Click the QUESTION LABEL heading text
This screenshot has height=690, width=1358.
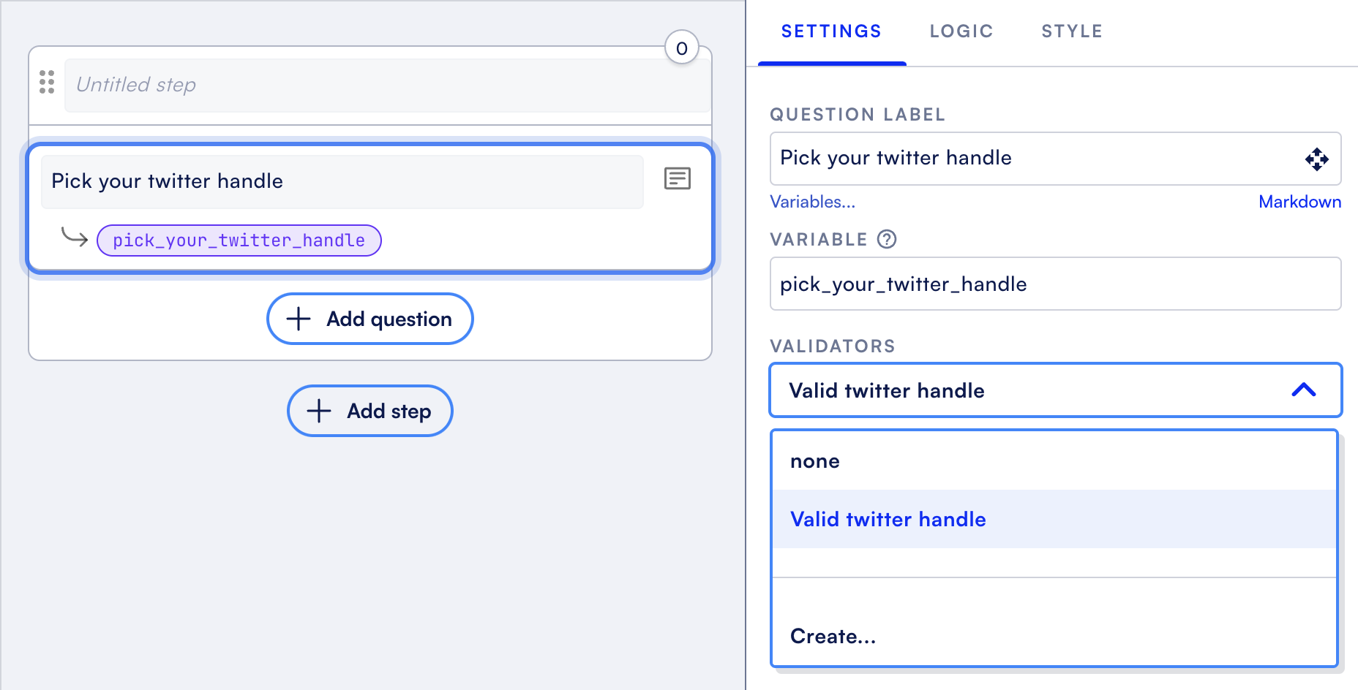click(858, 115)
